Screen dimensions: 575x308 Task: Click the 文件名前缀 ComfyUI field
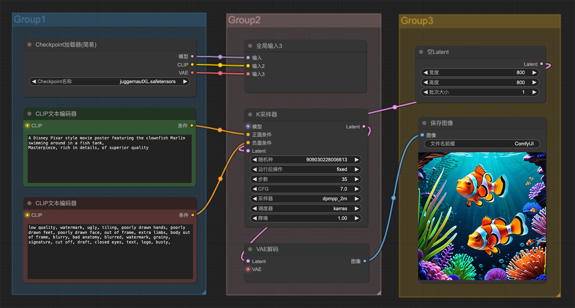(482, 144)
